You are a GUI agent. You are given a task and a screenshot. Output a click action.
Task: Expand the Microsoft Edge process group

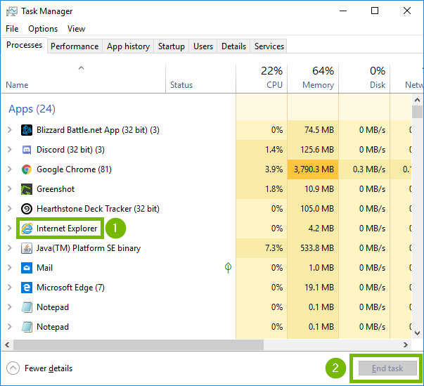[10, 288]
